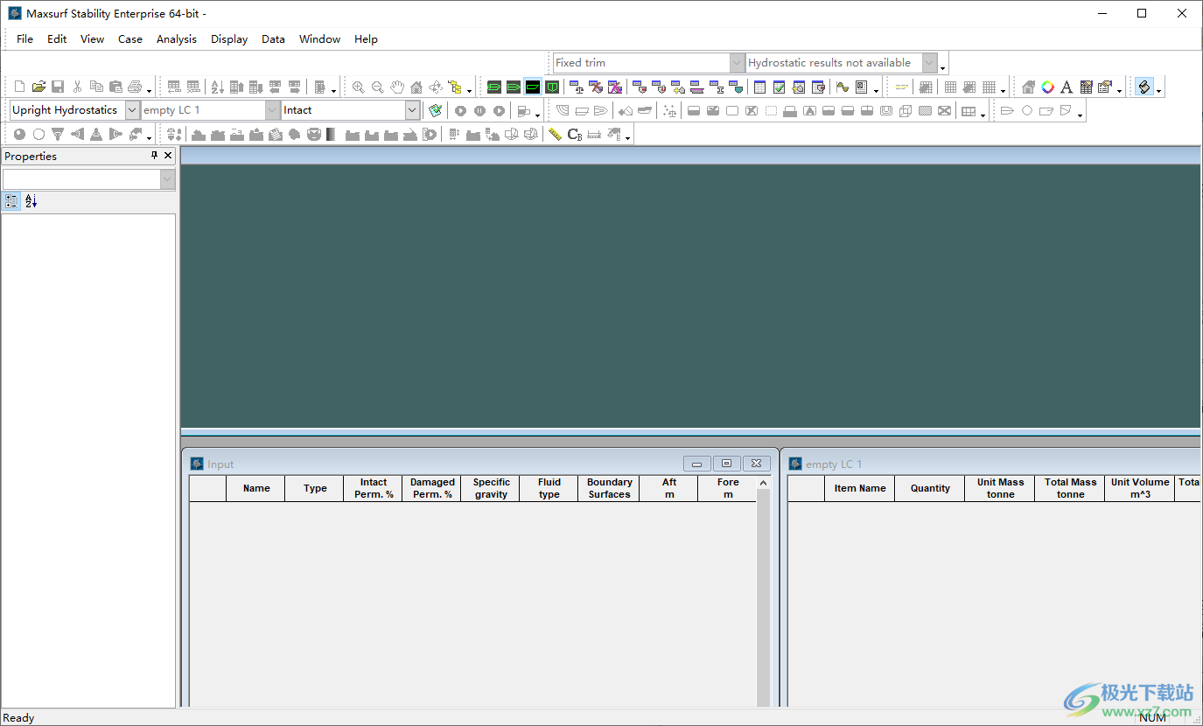The height and width of the screenshot is (726, 1203).
Task: Minimize the Input window
Action: (696, 464)
